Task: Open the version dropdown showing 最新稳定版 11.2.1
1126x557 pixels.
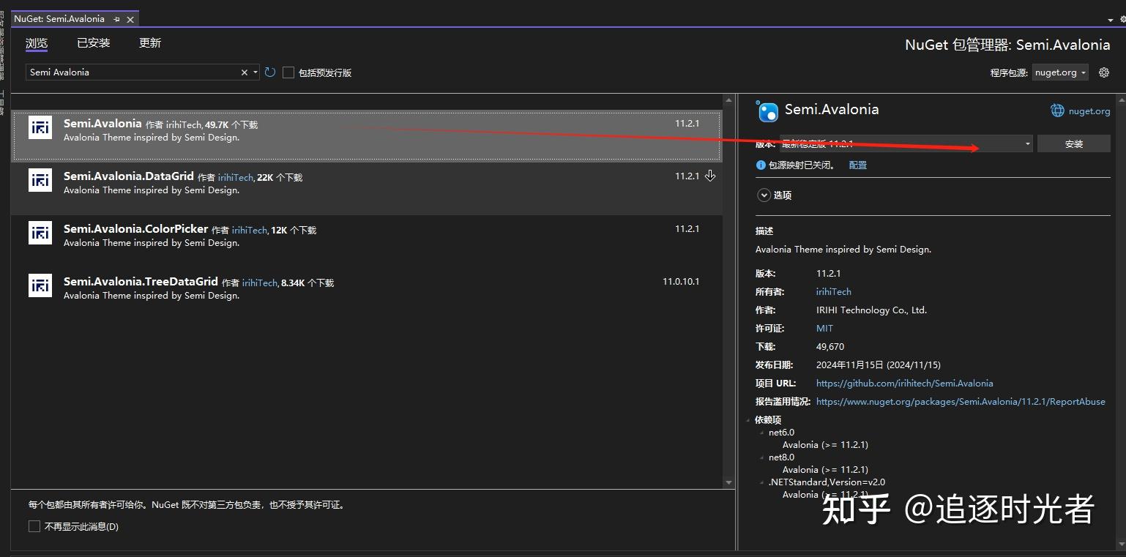Action: [1026, 143]
